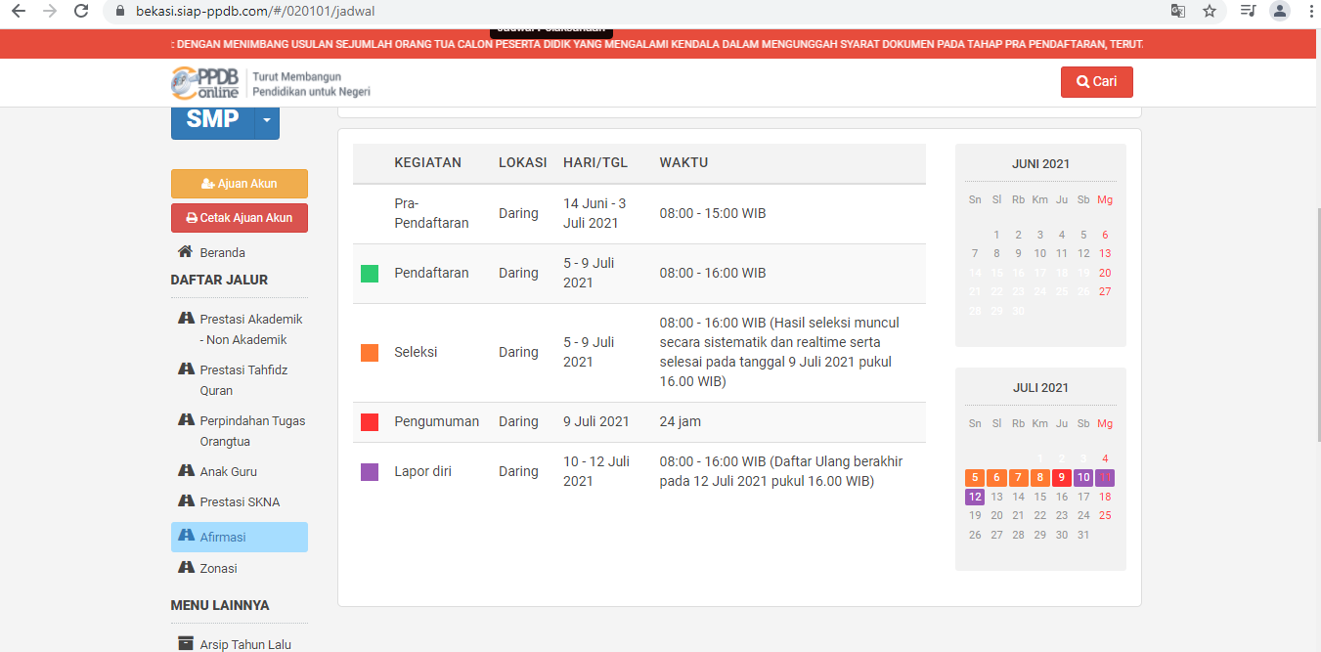Viewport: 1321px width, 652px height.
Task: Open Chrome three-dot menu
Action: point(1310,12)
